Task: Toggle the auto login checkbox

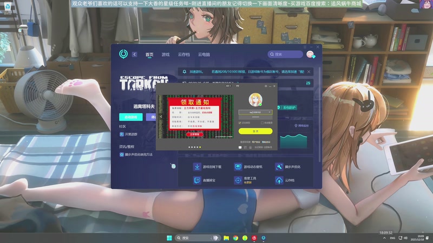Action: 263,123
